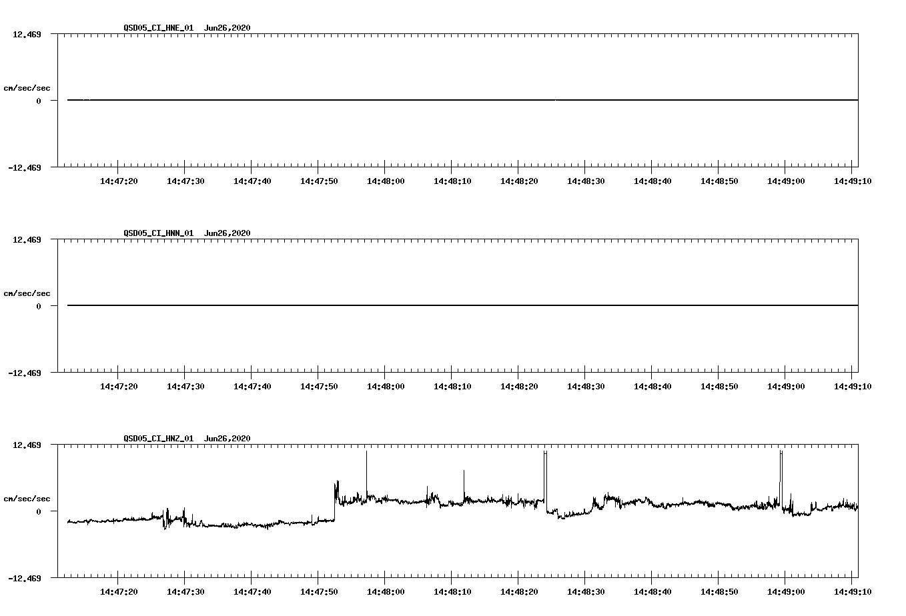Click 14:47:30 time label under HNN plot

pyautogui.click(x=185, y=386)
